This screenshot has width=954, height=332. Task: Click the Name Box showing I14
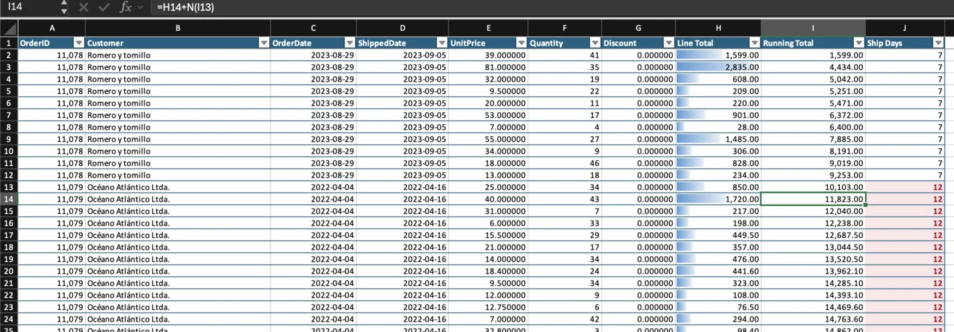click(x=30, y=7)
